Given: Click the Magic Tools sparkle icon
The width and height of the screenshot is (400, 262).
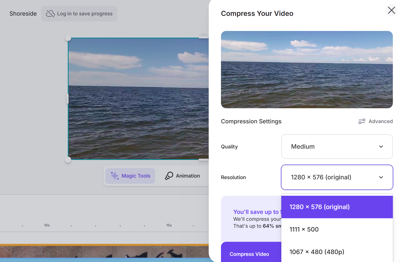Looking at the screenshot, I should (x=115, y=176).
